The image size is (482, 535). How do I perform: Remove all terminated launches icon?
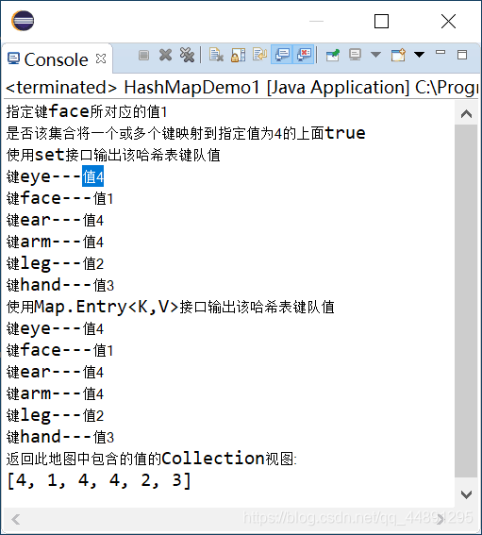[187, 56]
